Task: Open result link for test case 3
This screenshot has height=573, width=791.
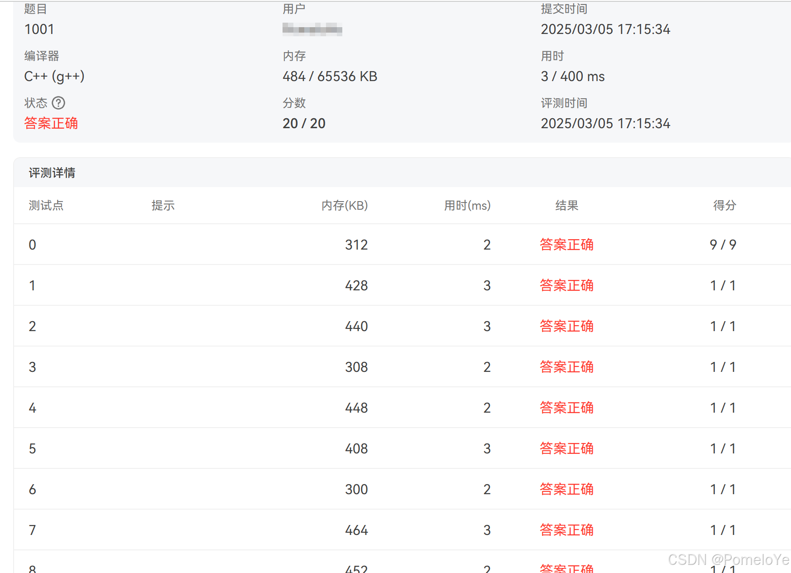Action: (x=566, y=366)
